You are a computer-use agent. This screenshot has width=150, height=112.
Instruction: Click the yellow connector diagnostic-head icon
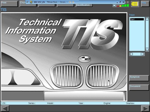[x=135, y=4]
